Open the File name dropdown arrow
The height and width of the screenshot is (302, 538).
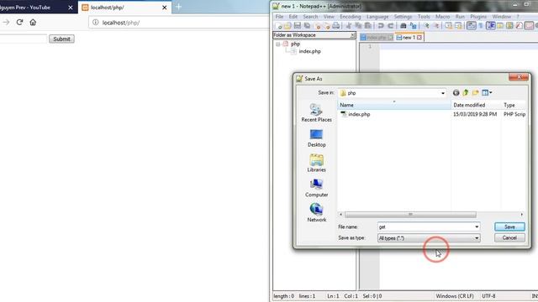[477, 226]
